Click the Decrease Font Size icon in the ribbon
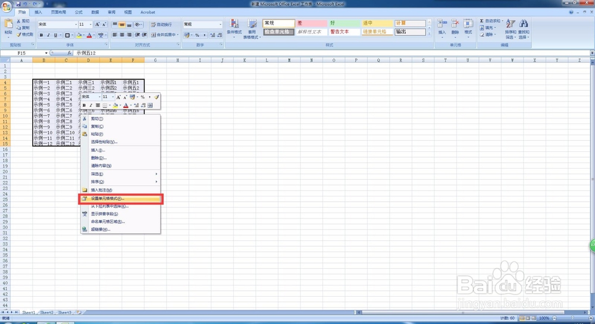Image resolution: width=595 pixels, height=324 pixels. (x=104, y=24)
